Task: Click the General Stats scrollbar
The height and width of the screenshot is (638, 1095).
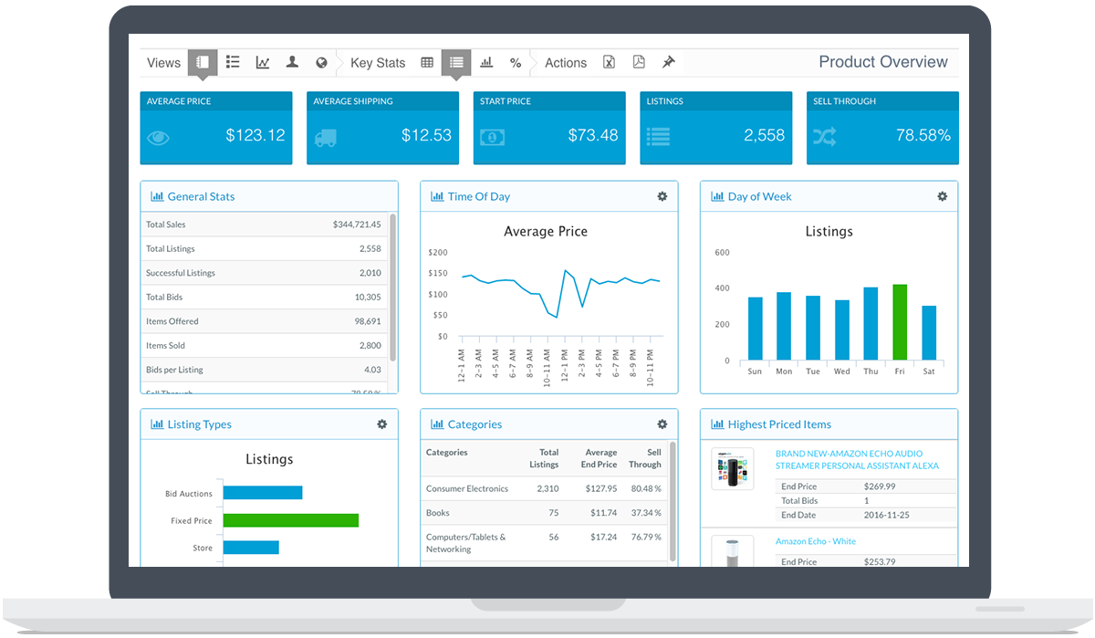Action: pos(393,287)
